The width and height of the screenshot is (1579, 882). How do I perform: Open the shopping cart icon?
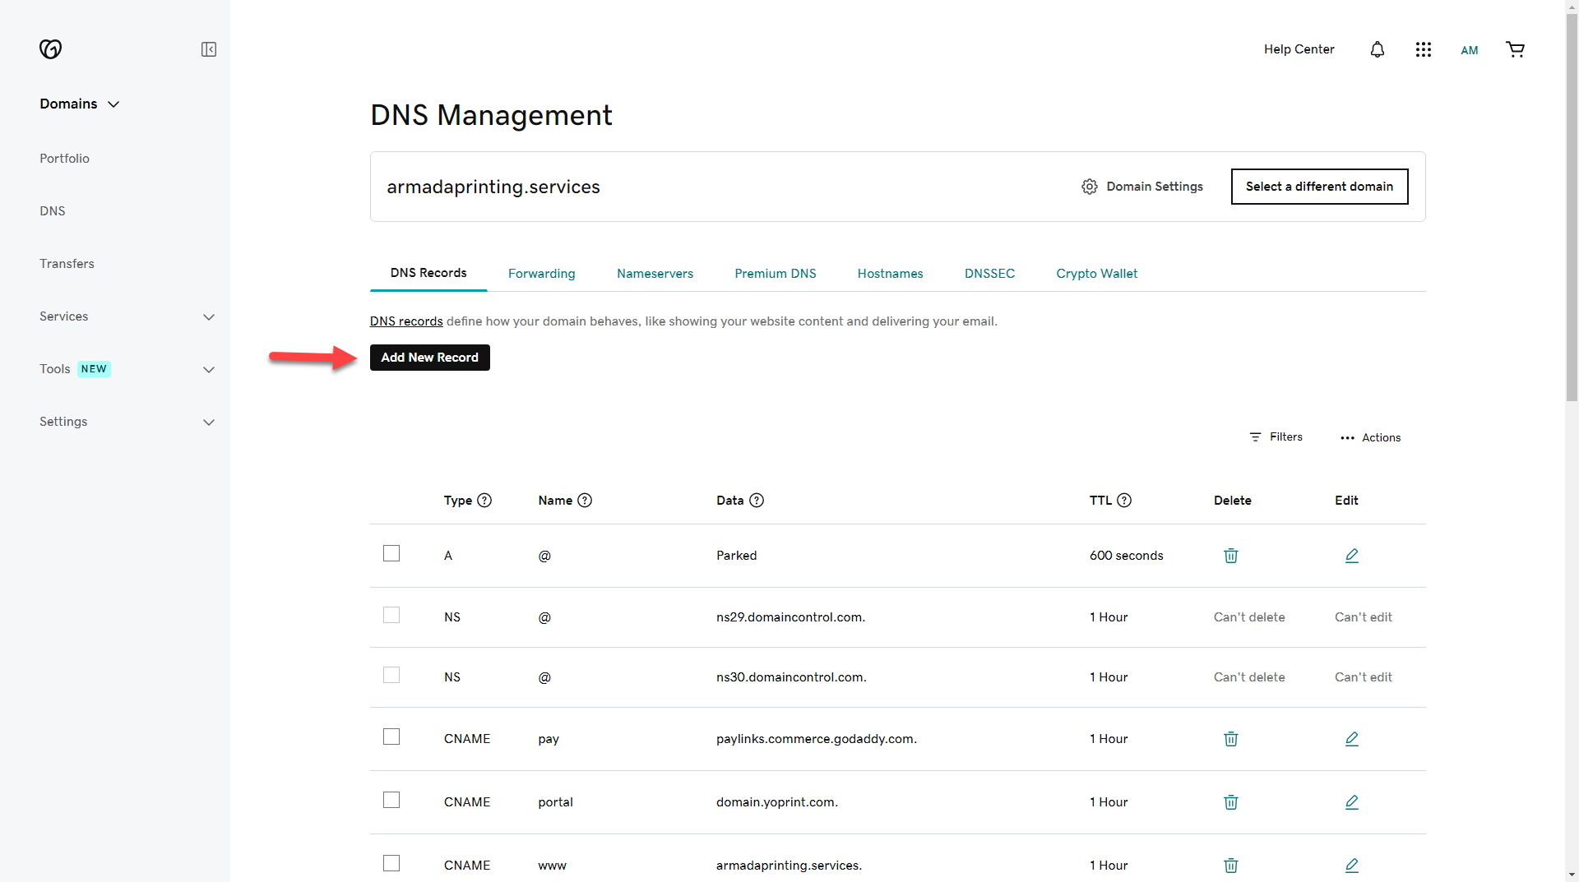1516,49
